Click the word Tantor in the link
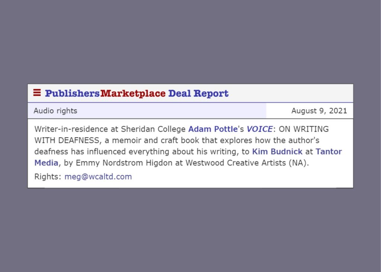 [x=329, y=152]
